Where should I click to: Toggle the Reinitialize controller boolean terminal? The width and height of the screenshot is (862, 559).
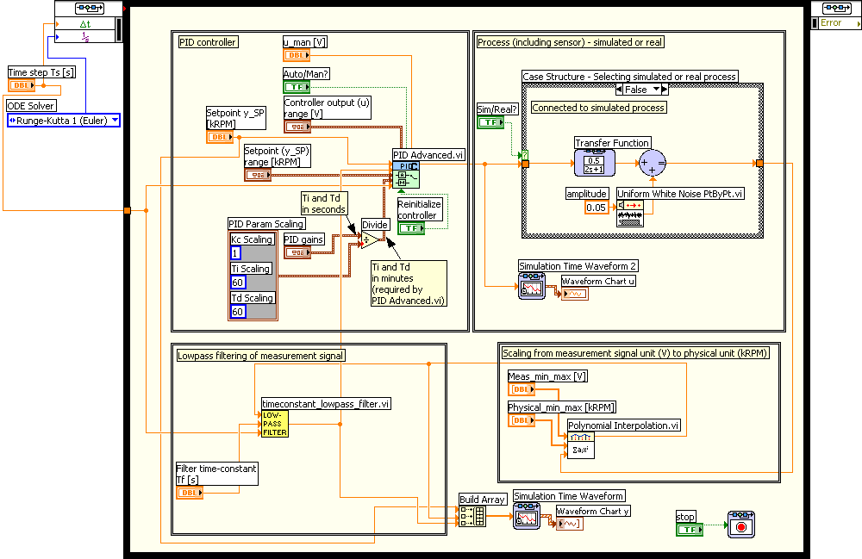click(411, 228)
